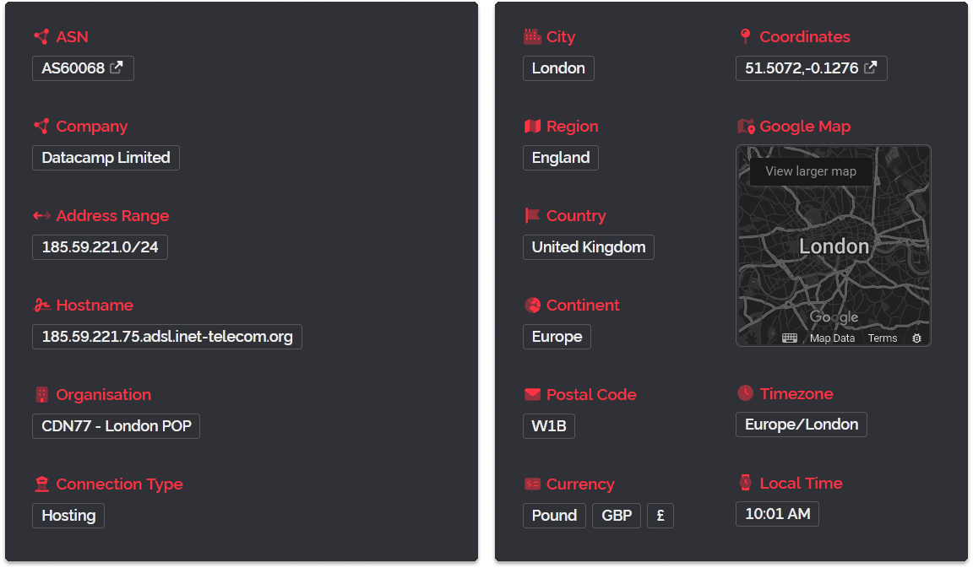Click the Organisation building icon
This screenshot has height=568, width=973.
tap(41, 394)
